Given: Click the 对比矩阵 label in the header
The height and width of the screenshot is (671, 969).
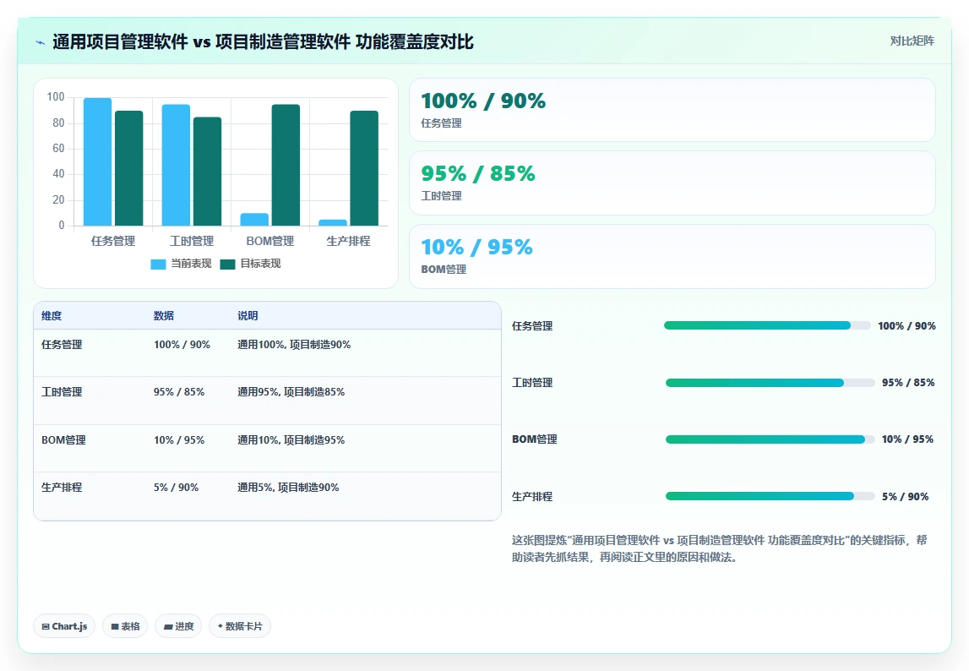Looking at the screenshot, I should point(912,41).
